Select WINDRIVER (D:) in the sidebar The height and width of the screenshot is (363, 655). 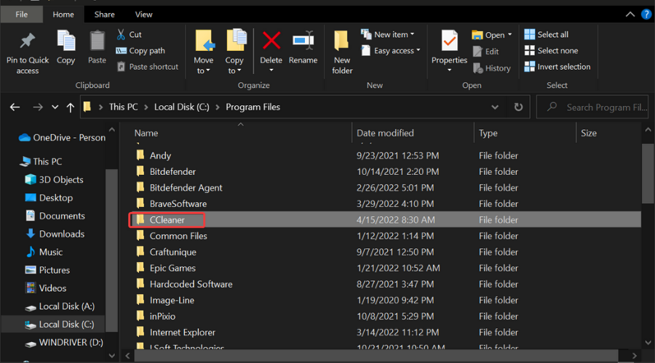[x=64, y=343]
